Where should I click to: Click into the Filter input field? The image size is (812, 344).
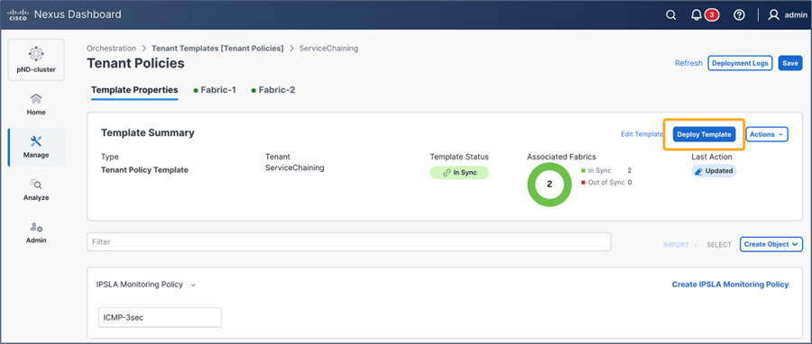(348, 241)
